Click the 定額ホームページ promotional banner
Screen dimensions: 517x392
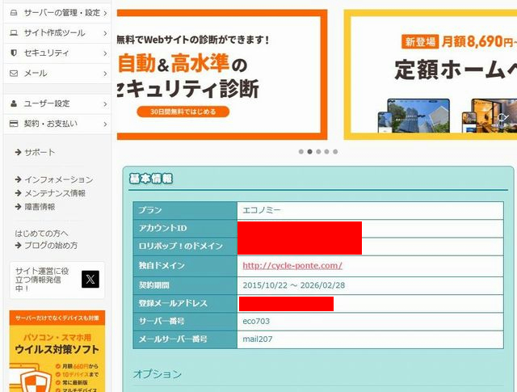click(x=430, y=74)
